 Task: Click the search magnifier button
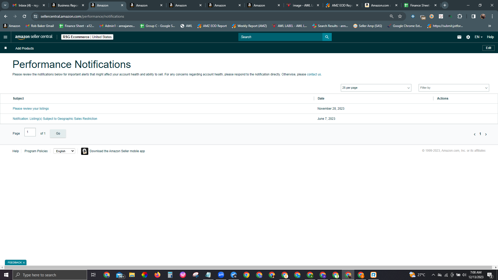point(327,37)
